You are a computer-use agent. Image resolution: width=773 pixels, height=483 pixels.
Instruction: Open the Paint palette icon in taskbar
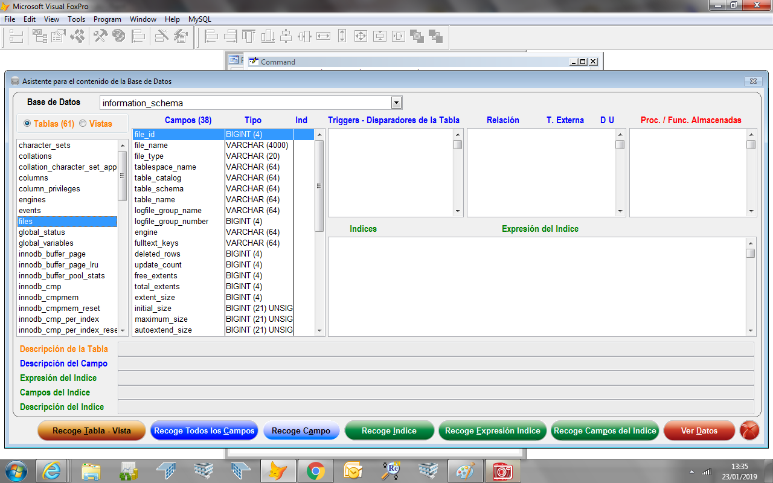[465, 471]
